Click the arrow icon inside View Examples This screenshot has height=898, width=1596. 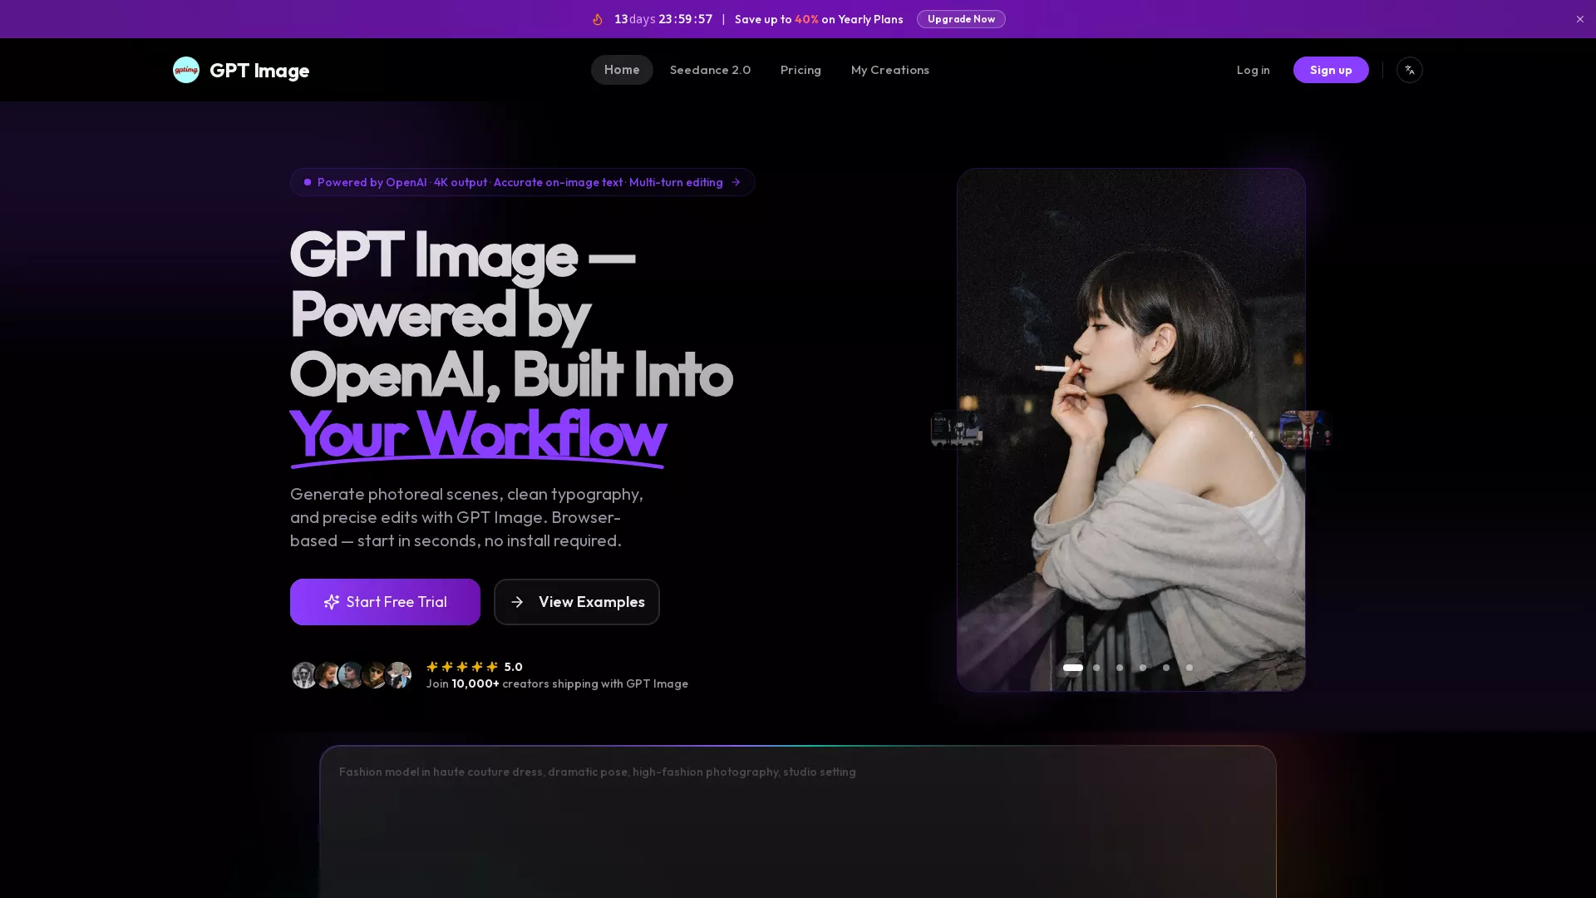coord(519,602)
